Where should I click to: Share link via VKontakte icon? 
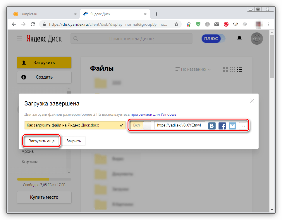click(x=212, y=126)
